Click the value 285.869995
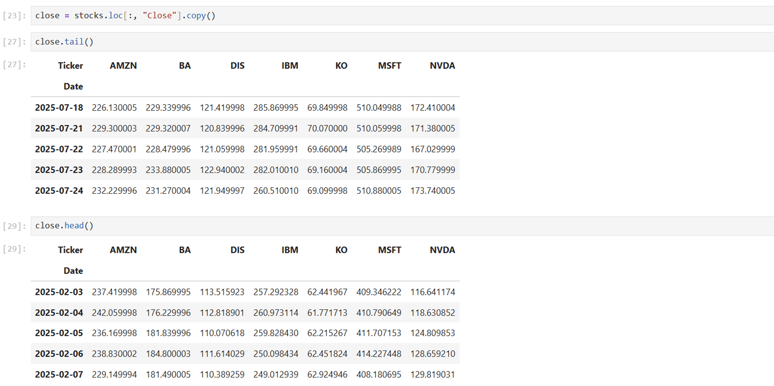 click(276, 107)
